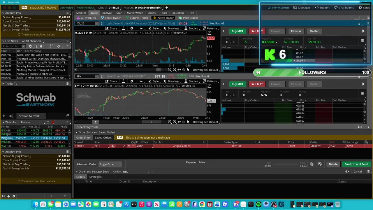Click Sell MKT for SPY
This screenshot has width=373, height=210.
[x=257, y=84]
